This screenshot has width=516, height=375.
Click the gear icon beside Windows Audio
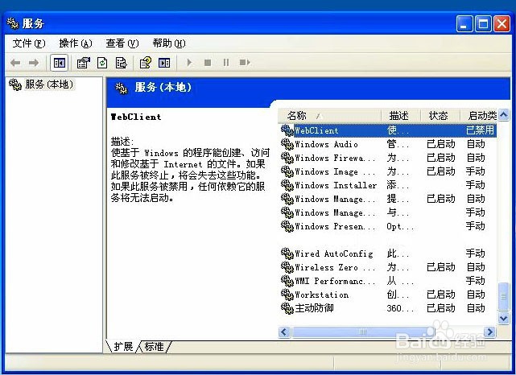(x=287, y=144)
